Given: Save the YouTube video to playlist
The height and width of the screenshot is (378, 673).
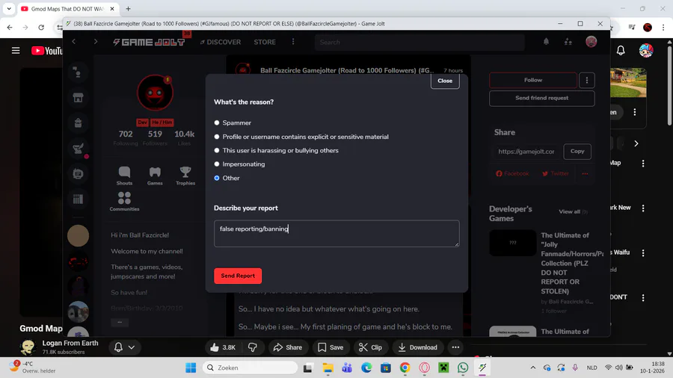Looking at the screenshot, I should point(331,347).
